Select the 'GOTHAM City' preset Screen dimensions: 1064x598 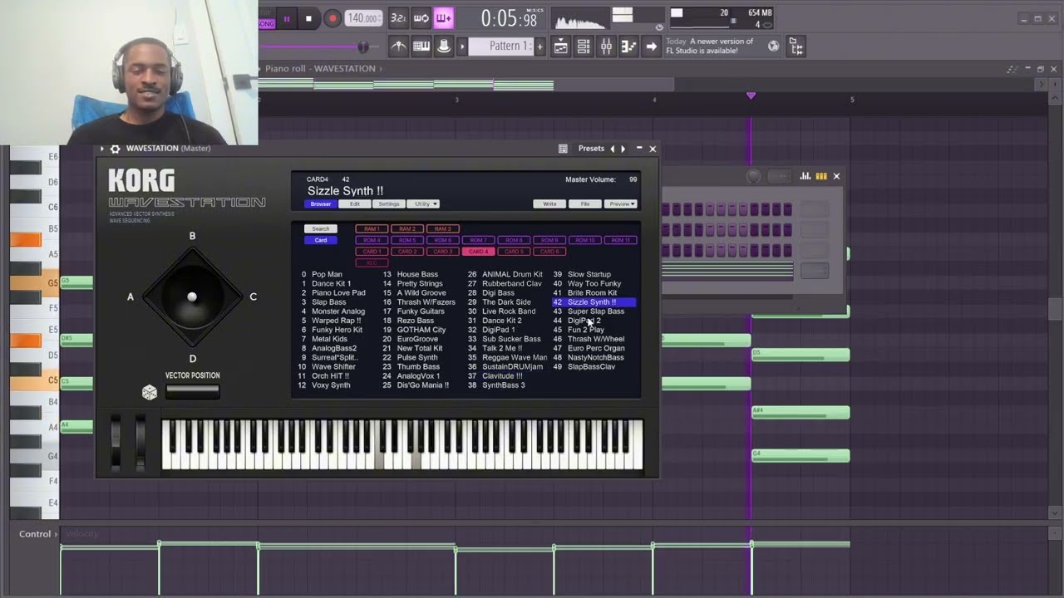(x=421, y=330)
